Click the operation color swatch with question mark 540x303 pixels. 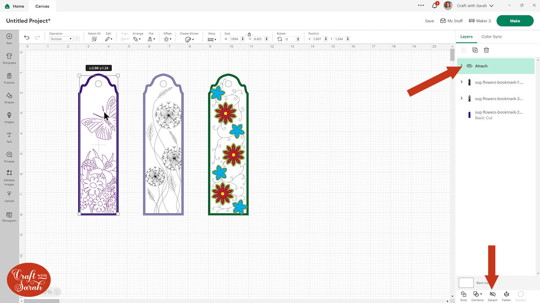click(77, 39)
